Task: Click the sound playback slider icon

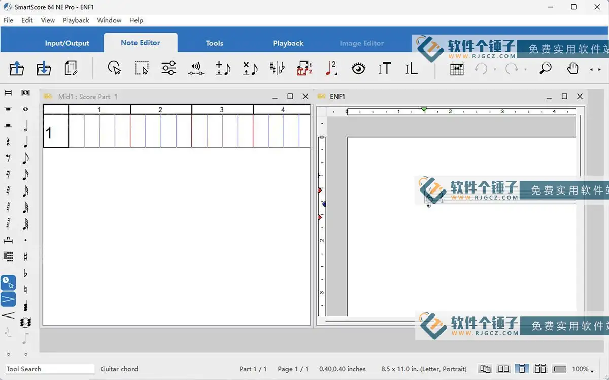Action: 196,68
